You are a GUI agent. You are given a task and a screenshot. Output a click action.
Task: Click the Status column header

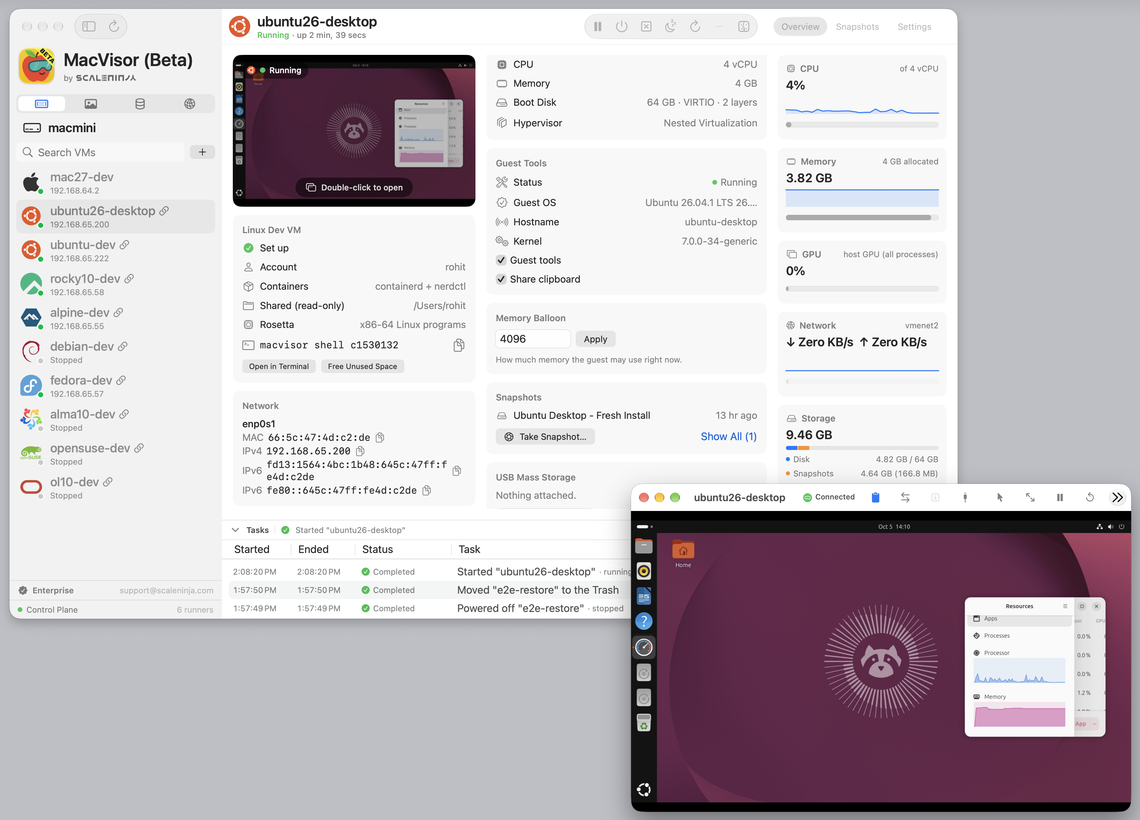click(378, 549)
